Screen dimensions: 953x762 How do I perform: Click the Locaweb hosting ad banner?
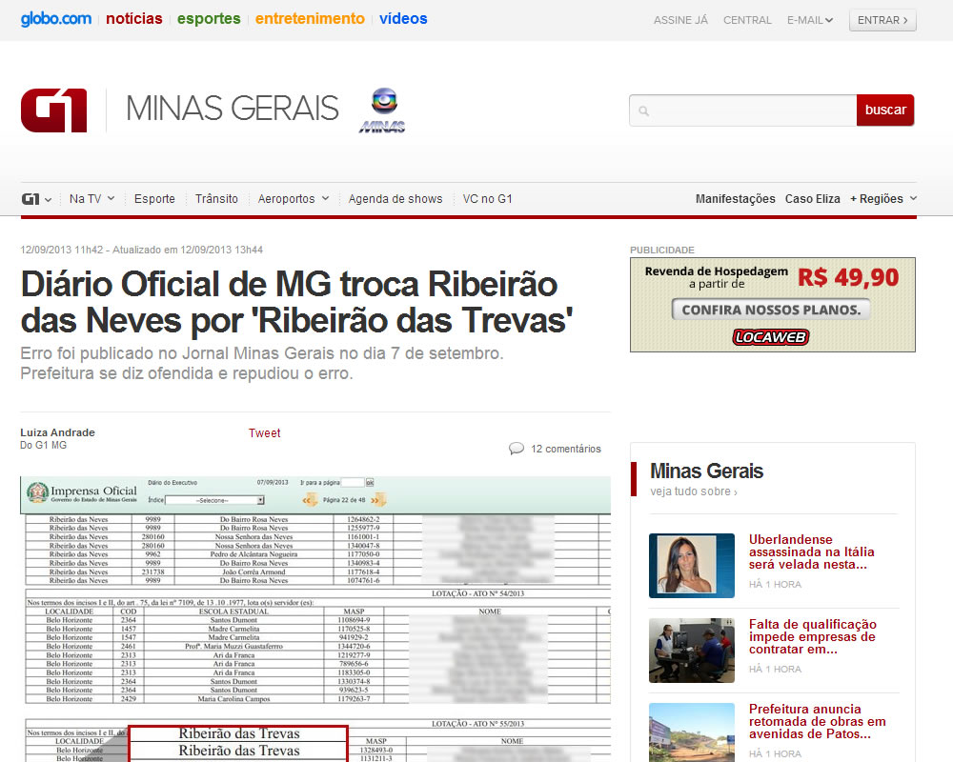[x=773, y=305]
